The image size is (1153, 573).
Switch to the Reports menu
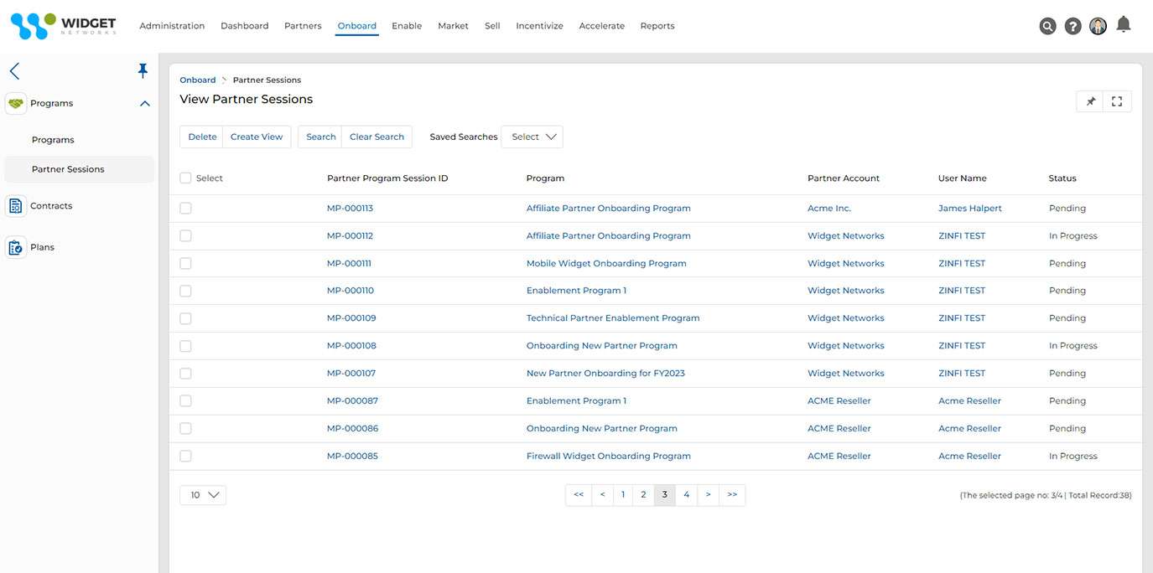click(x=657, y=26)
